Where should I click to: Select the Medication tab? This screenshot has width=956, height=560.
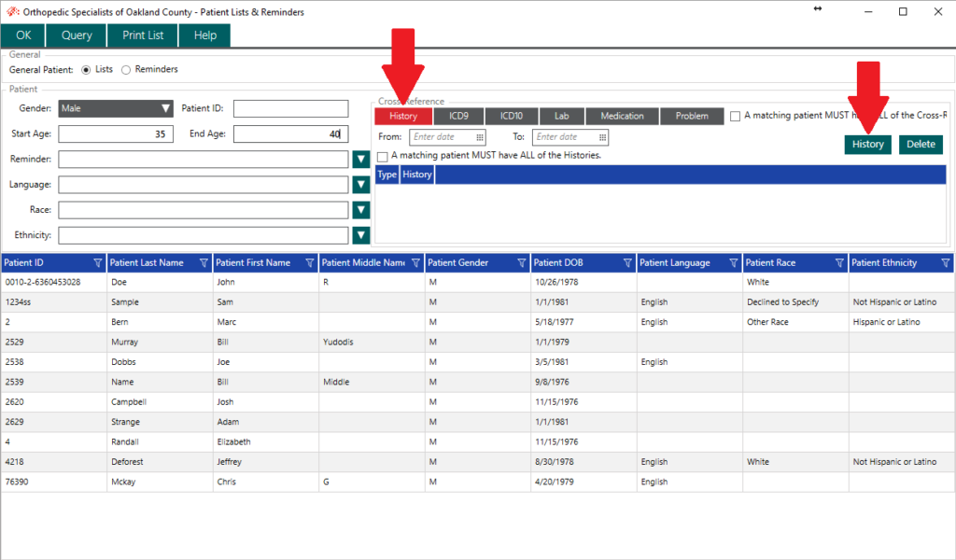[x=621, y=116]
